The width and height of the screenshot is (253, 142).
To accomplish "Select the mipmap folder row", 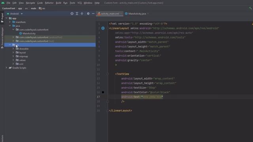I will click(x=50, y=56).
